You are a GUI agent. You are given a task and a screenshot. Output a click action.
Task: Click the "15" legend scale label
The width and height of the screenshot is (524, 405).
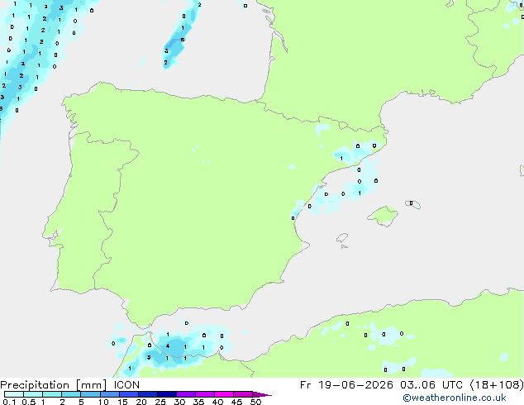coord(122,402)
